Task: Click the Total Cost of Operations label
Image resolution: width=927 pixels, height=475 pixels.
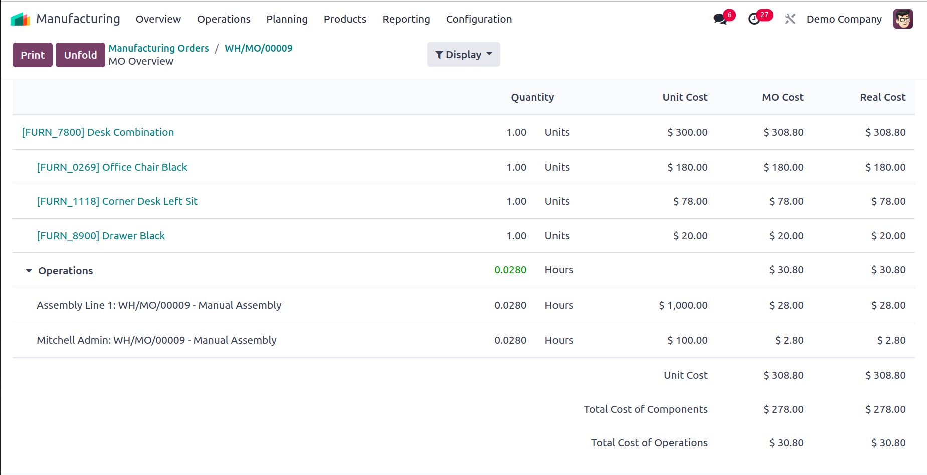Action: (x=649, y=443)
